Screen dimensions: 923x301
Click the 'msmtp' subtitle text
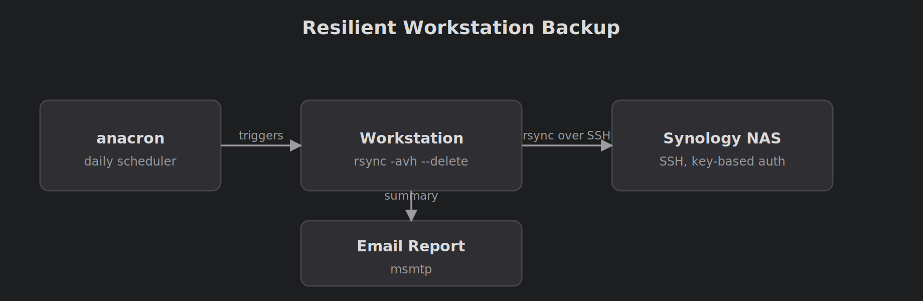411,269
